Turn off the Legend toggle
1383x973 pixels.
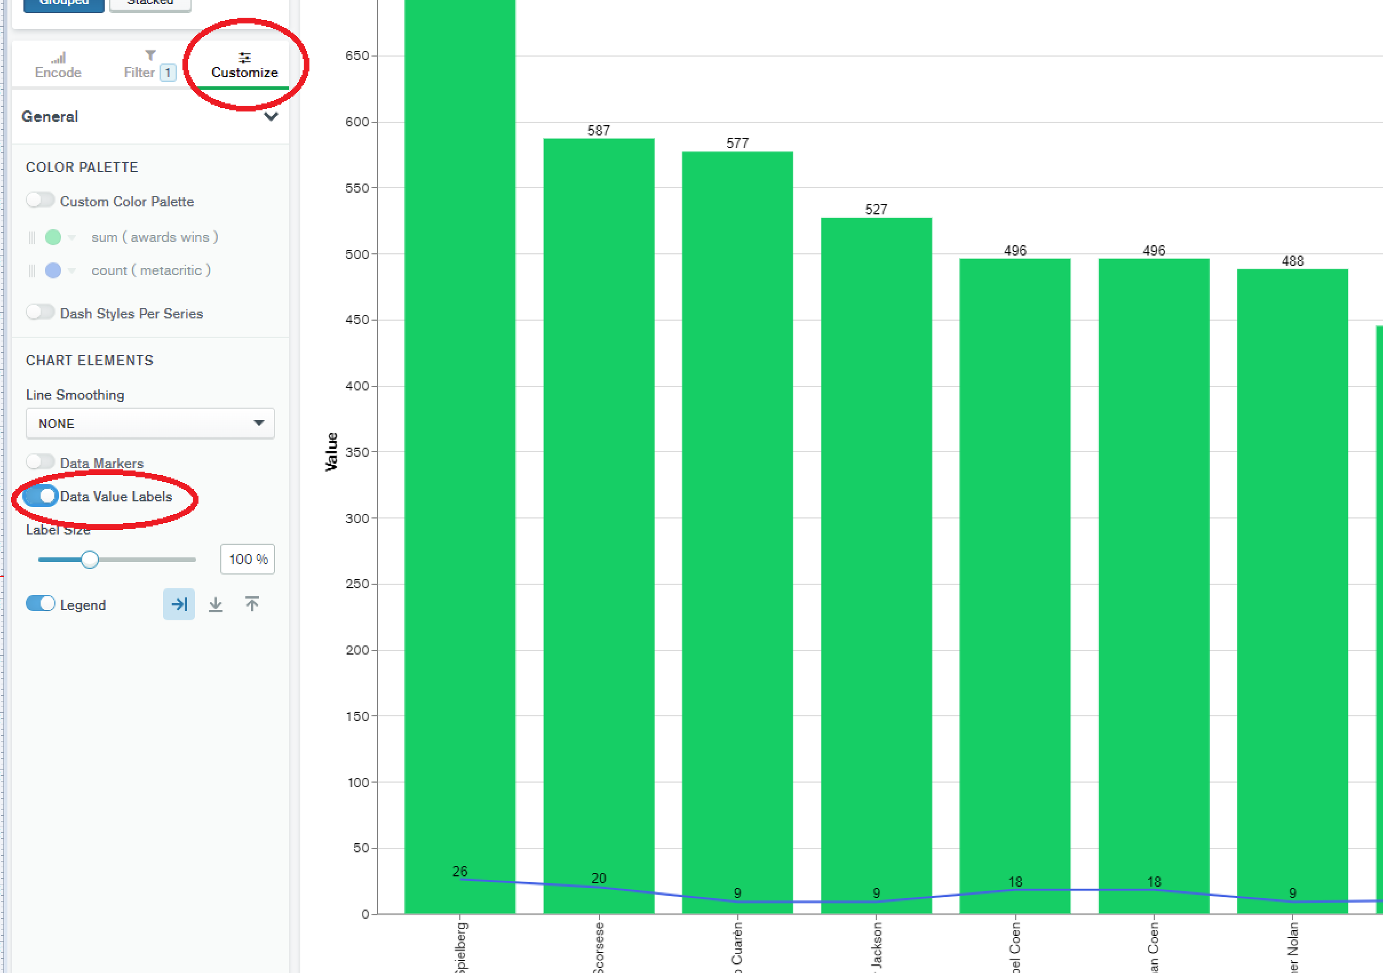point(41,604)
